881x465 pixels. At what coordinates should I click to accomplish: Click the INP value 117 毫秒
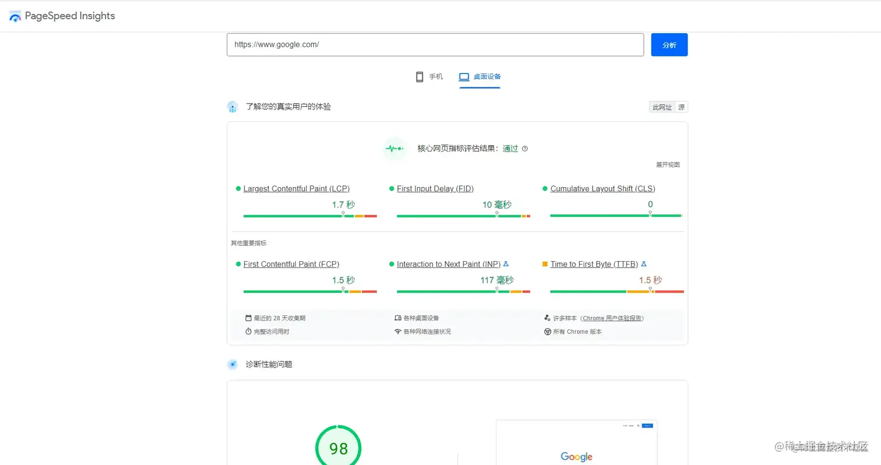click(x=497, y=280)
